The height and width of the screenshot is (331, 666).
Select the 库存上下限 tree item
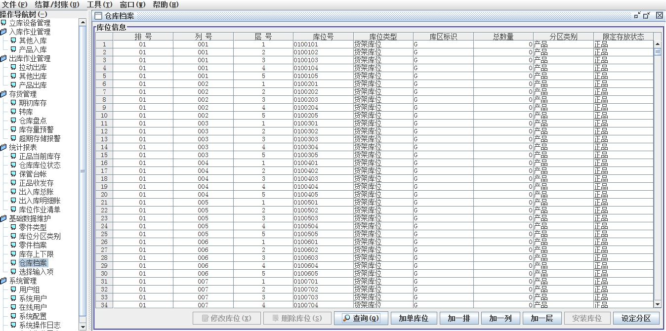point(36,254)
